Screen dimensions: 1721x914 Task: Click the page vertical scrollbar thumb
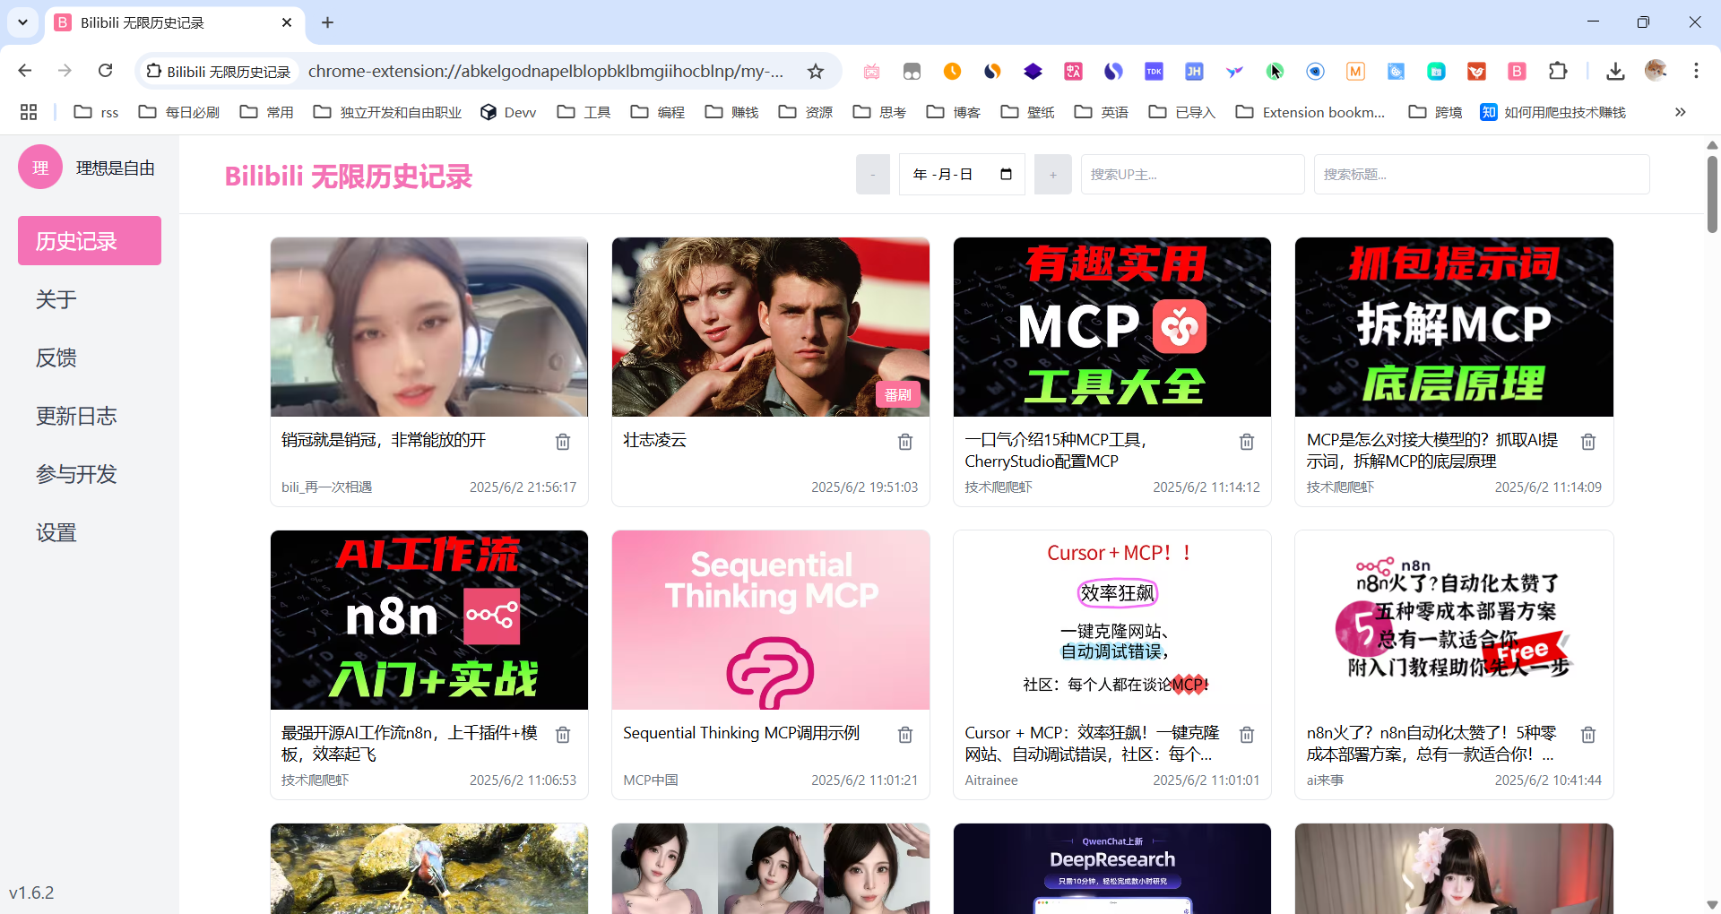[1712, 193]
